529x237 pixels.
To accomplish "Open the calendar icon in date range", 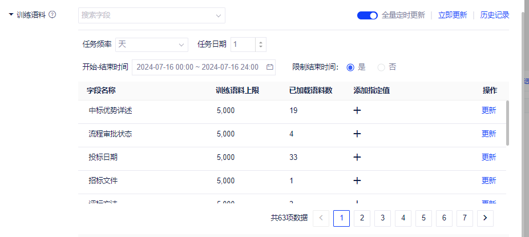I will [270, 67].
